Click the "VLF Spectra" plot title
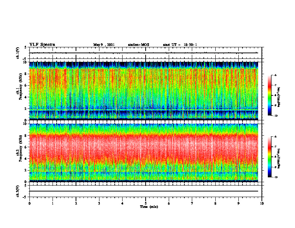295x228 pixels. click(42, 45)
